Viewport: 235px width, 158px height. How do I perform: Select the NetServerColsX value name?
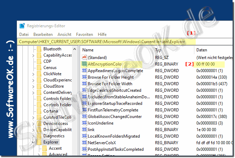(102, 143)
